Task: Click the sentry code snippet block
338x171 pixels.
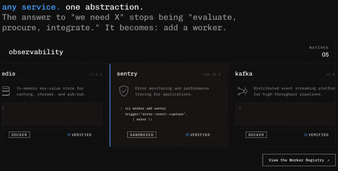Action: 169,114
